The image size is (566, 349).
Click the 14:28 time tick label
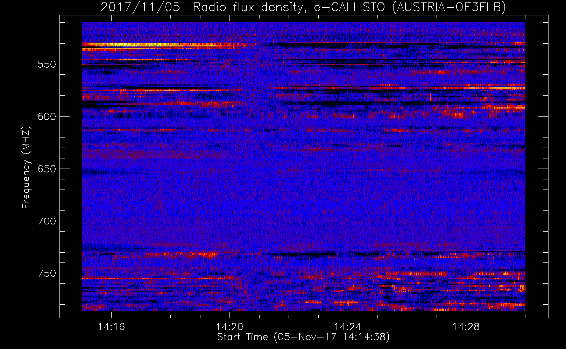click(466, 327)
